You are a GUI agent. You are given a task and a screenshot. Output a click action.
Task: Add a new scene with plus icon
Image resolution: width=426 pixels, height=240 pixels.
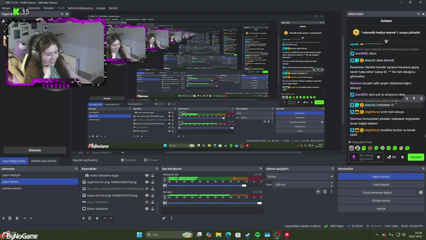point(4,218)
